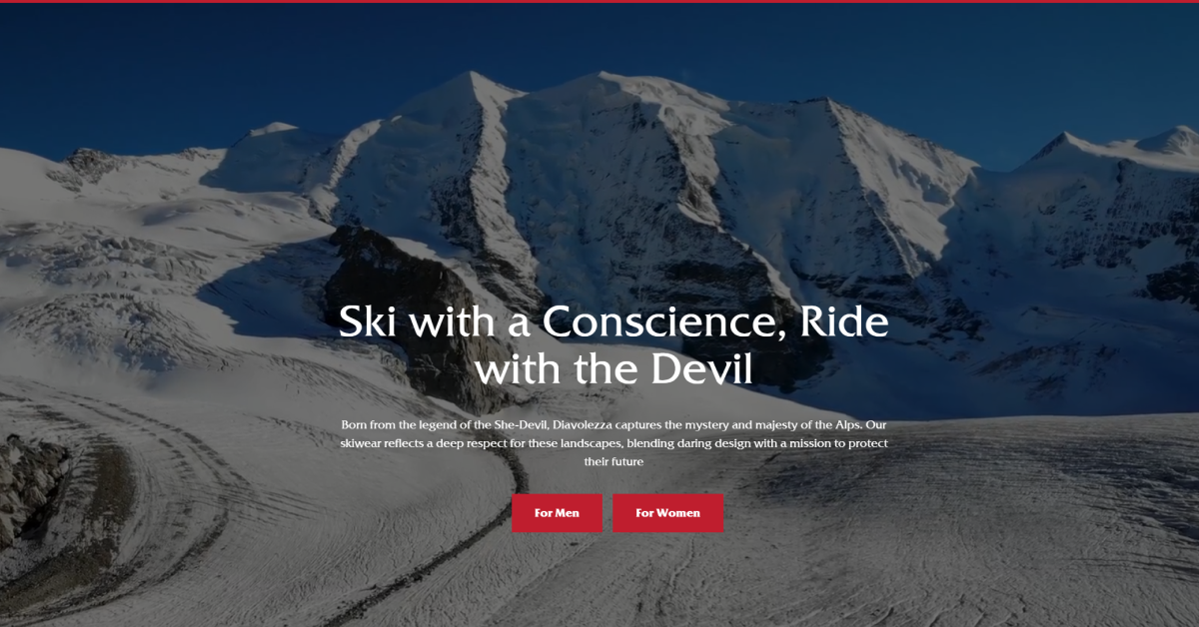
Task: Click the "with the Devil" headline line
Action: point(613,369)
